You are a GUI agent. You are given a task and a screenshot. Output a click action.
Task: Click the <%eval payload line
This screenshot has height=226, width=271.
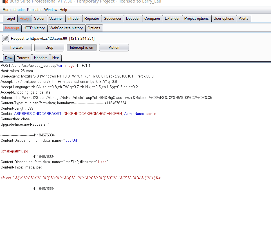tap(81, 178)
